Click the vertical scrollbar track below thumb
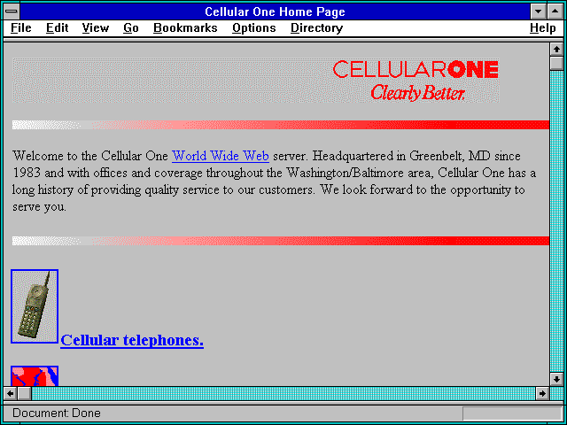 (x=556, y=221)
